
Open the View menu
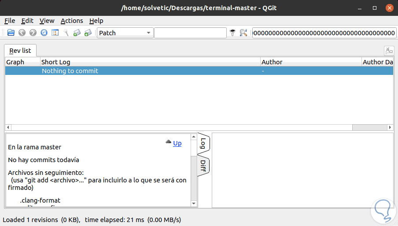[47, 21]
